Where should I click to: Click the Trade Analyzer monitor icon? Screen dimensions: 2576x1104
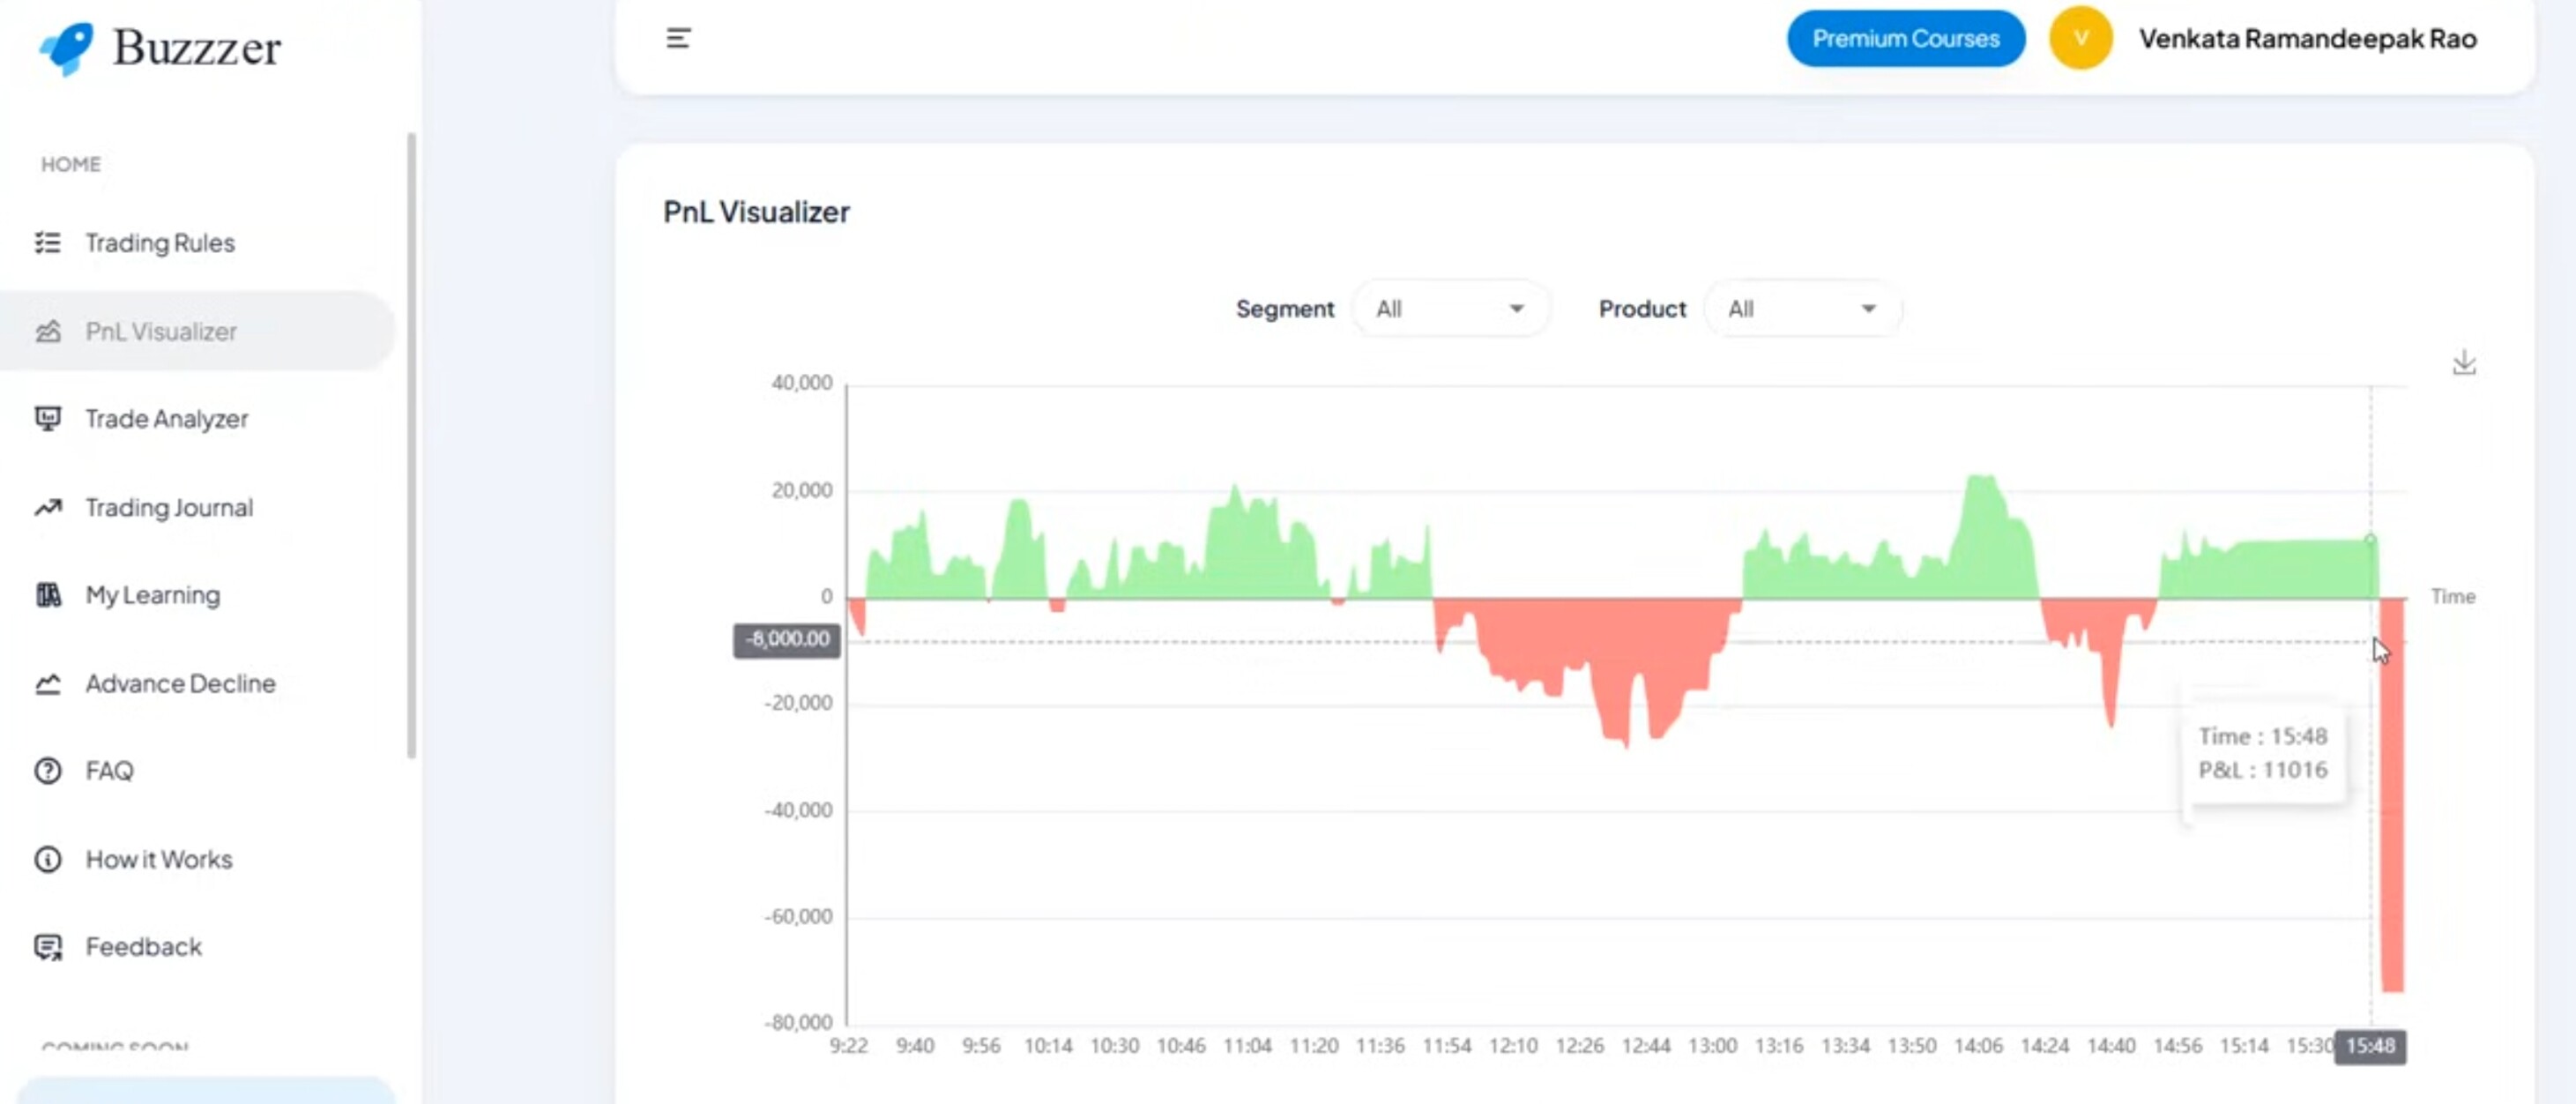pos(48,418)
